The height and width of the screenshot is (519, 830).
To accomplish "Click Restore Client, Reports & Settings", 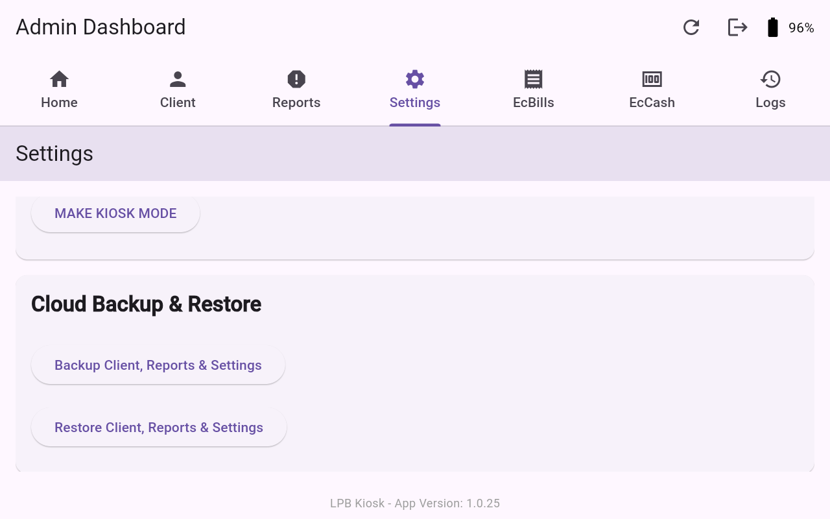I will point(159,428).
